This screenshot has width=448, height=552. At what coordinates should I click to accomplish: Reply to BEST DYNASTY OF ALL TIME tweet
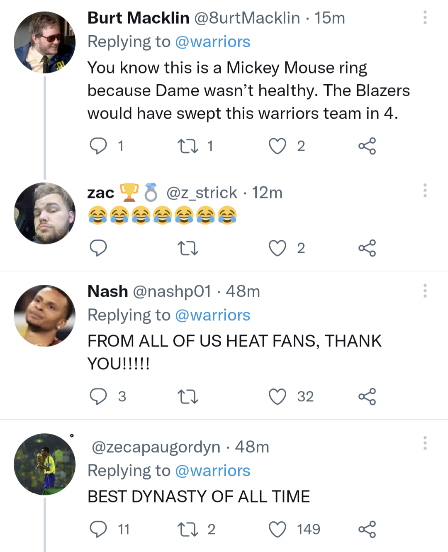(98, 530)
